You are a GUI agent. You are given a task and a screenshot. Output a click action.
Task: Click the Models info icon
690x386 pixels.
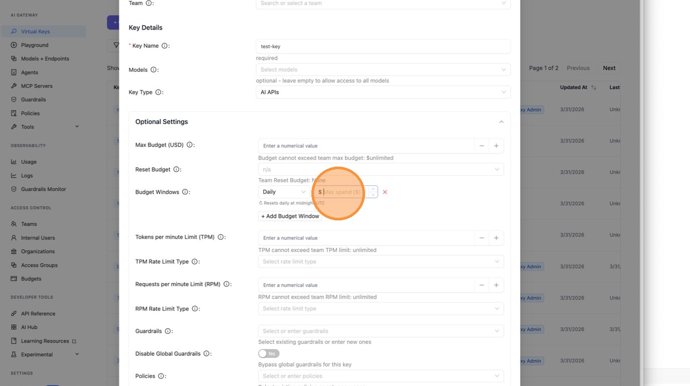[153, 70]
